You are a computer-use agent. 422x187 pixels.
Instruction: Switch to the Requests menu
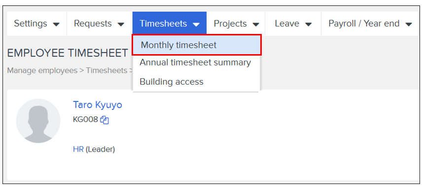coord(93,24)
